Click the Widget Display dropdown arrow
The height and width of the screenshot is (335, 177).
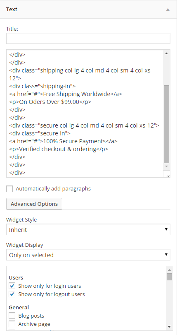point(166,255)
